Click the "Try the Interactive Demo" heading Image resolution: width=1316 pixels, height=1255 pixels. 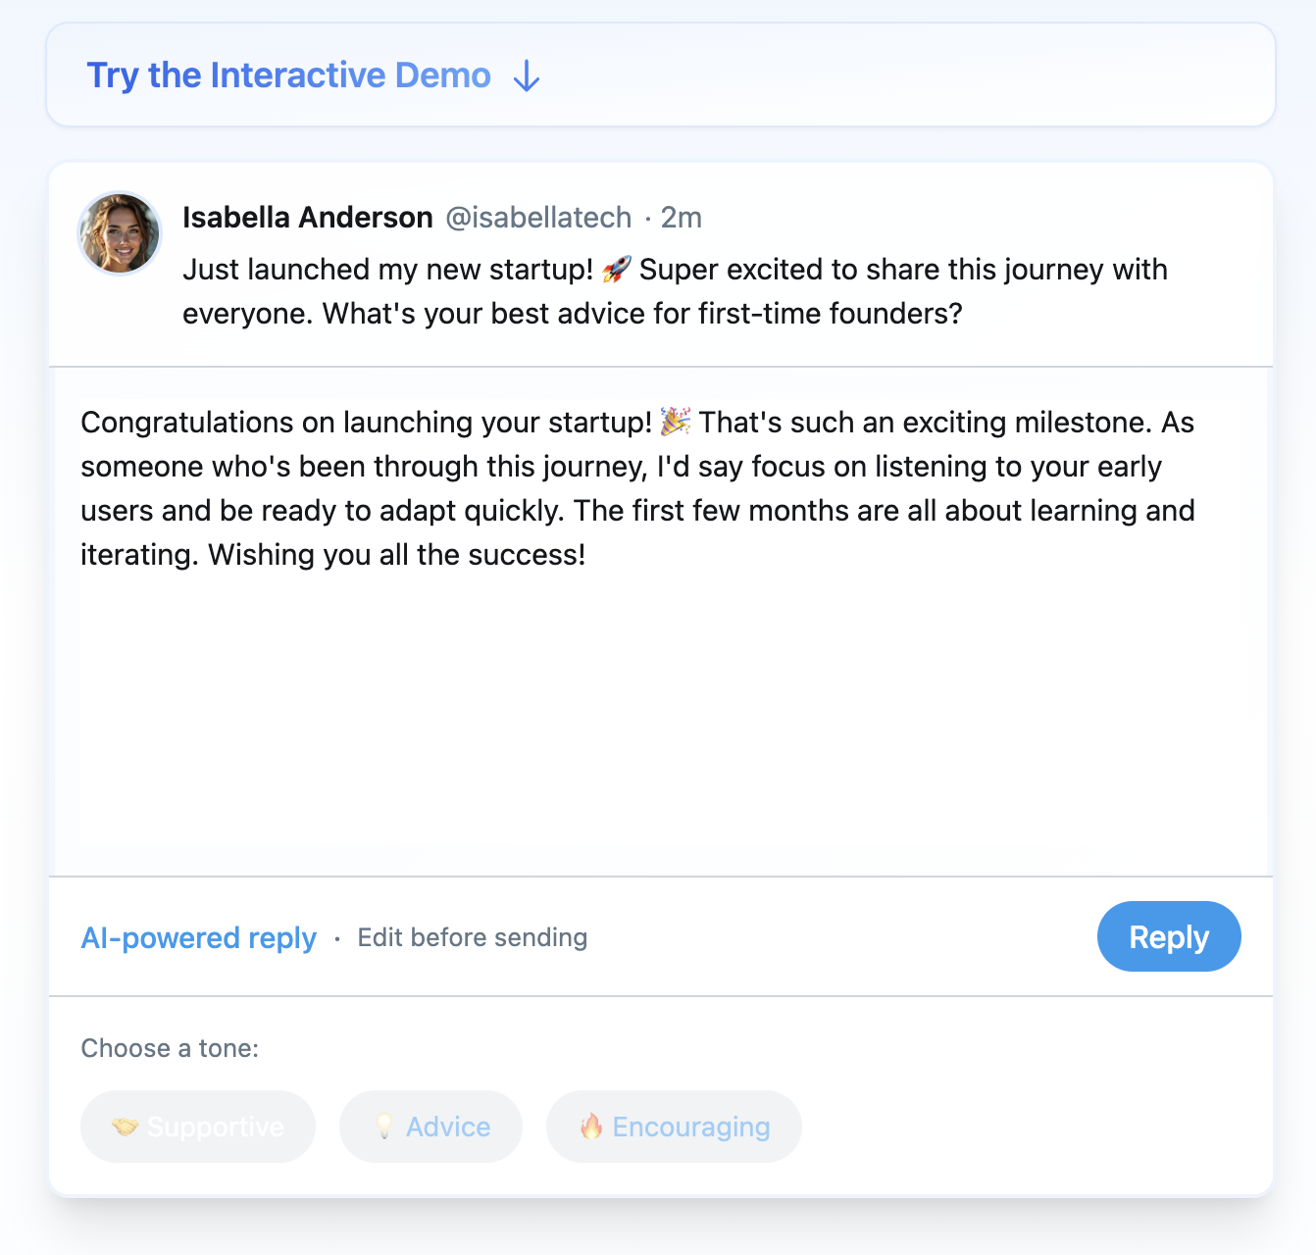click(288, 75)
